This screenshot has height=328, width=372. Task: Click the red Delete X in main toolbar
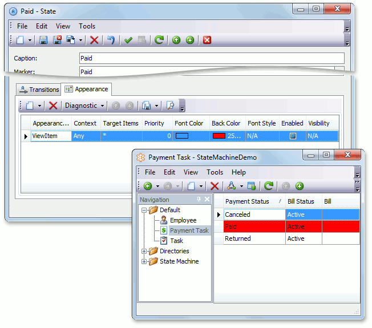(94, 40)
